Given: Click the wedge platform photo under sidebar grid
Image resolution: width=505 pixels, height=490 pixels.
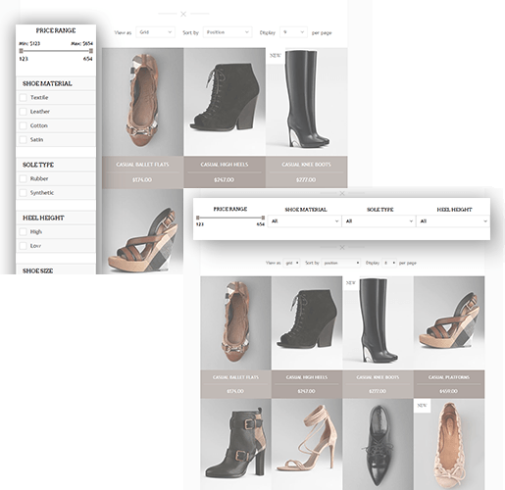Looking at the screenshot, I should click(142, 231).
